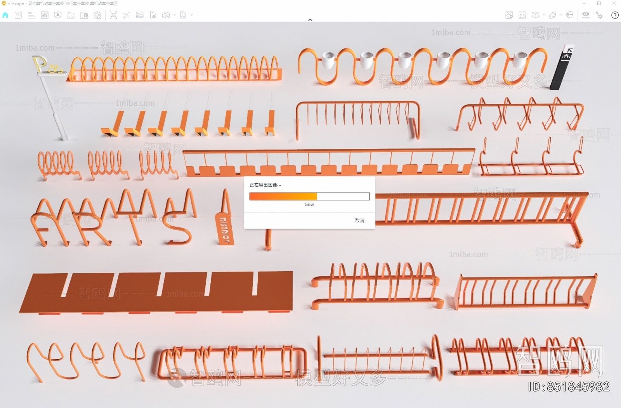Toggle VR headset mode
Viewport: 621px width, 408px height.
(x=570, y=15)
